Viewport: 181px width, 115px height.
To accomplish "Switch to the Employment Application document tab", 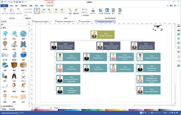I will pos(42,21).
